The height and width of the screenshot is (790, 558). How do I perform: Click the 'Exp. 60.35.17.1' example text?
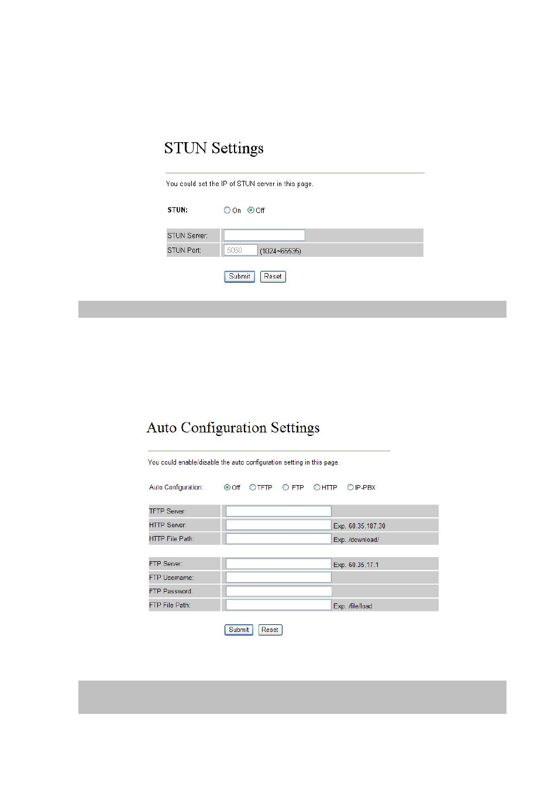356,565
